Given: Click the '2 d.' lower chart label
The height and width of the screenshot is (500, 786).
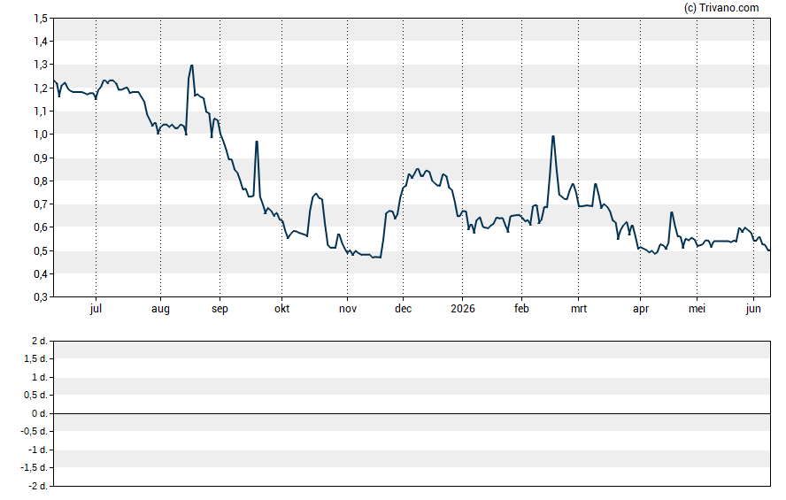Looking at the screenshot, I should click(x=40, y=342).
